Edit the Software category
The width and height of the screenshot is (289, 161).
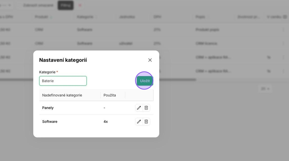point(139,122)
